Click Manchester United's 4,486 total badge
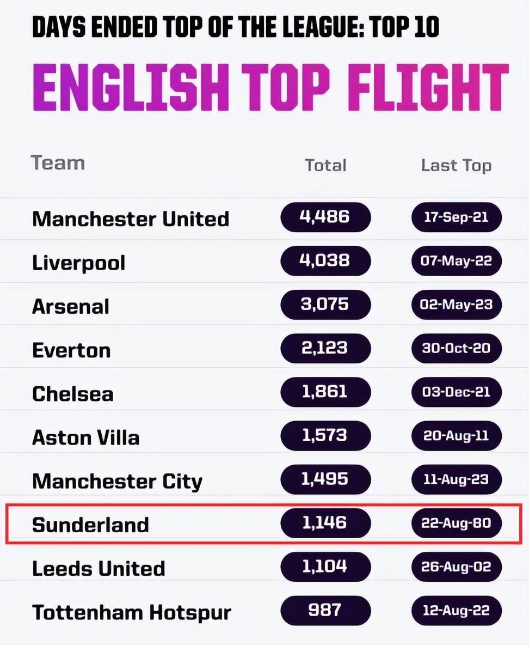Screen dimensions: 529x645 point(325,217)
